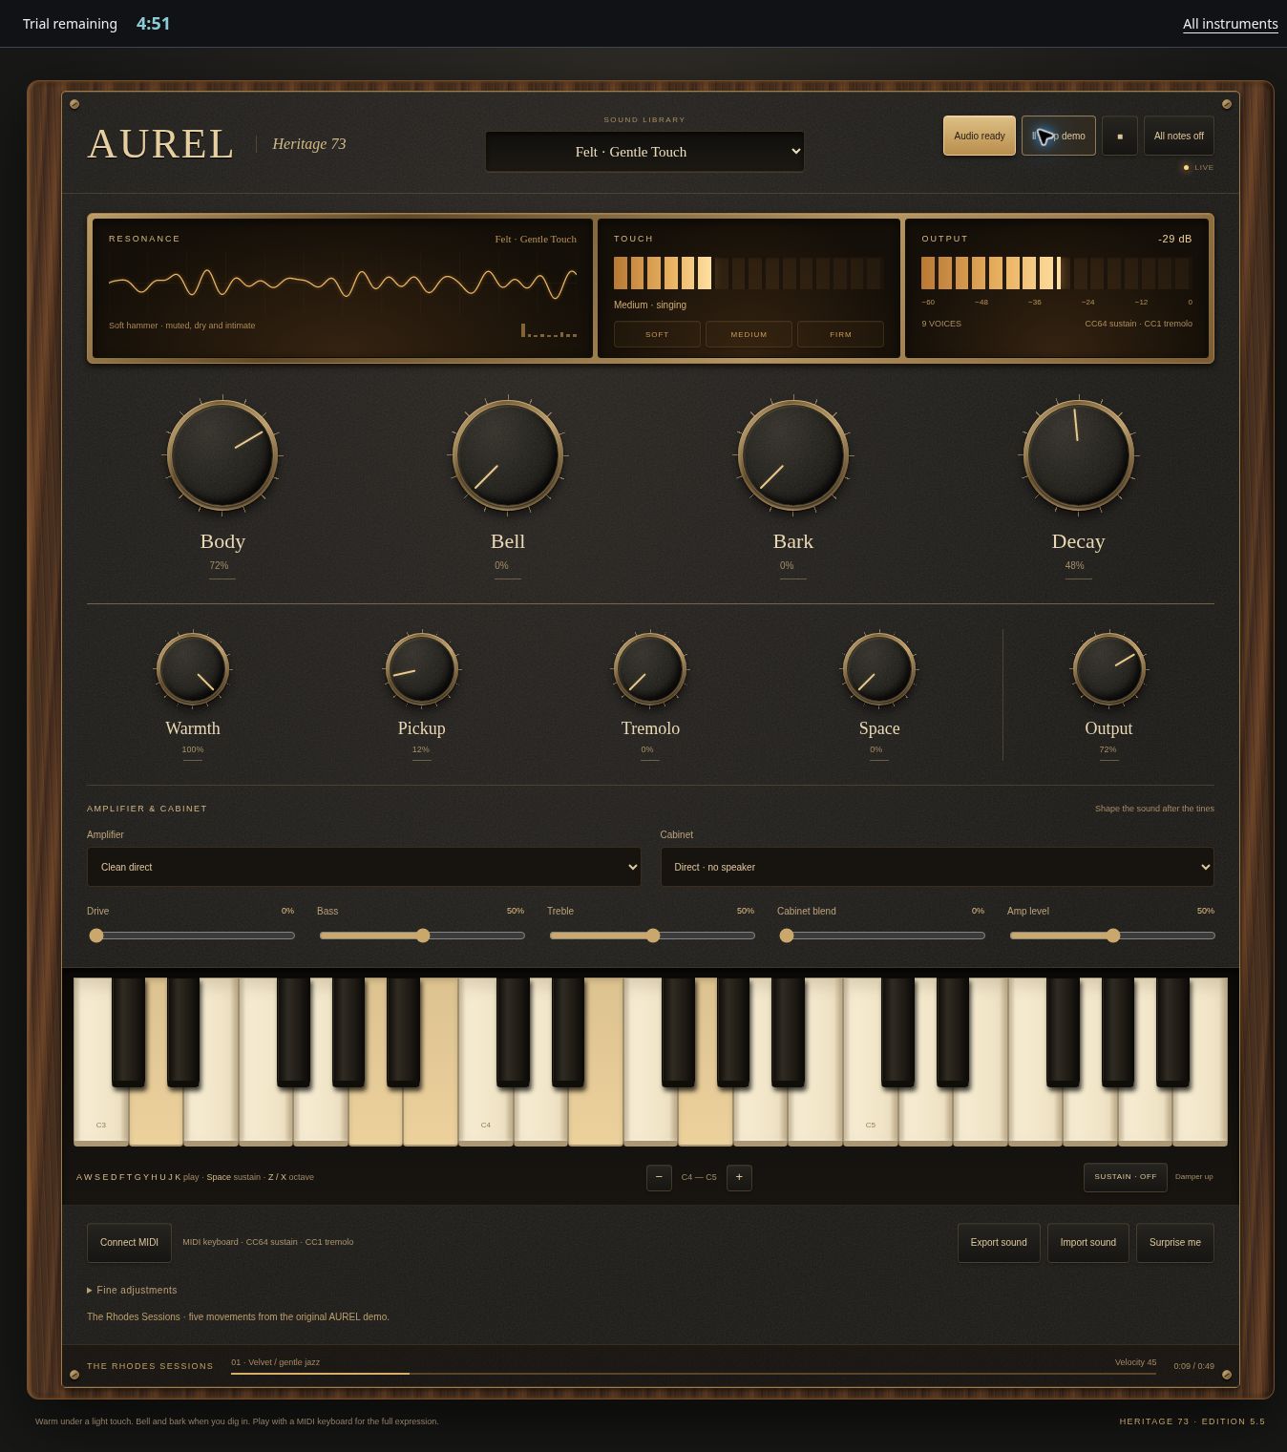Click the Rhodes Sessions demo progress bar
Viewport: 1287px width, 1452px height.
click(693, 1373)
